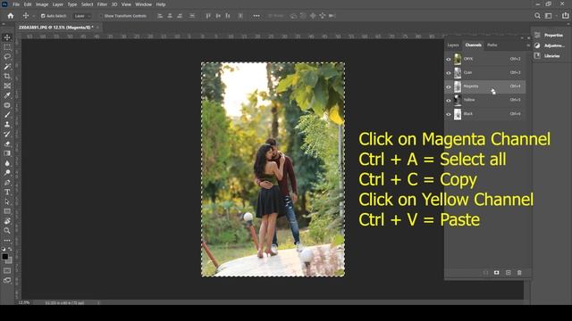Viewport: 572px width, 321px height.
Task: Open the Properties panel
Action: tap(549, 36)
